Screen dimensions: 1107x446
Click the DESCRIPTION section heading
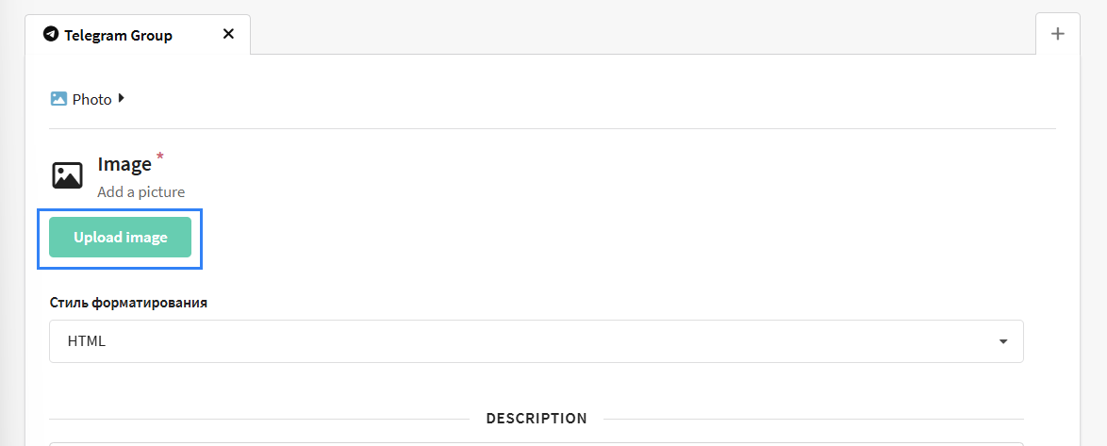(537, 419)
